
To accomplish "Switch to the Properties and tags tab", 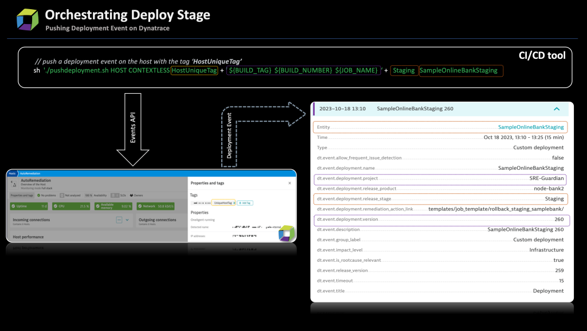I will coord(21,195).
